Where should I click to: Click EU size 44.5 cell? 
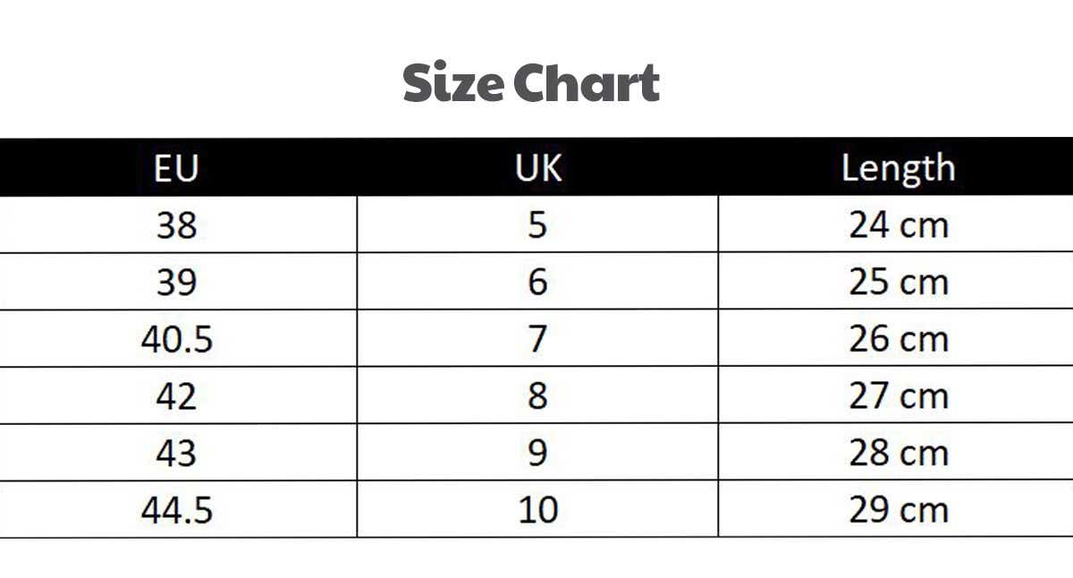(x=176, y=510)
